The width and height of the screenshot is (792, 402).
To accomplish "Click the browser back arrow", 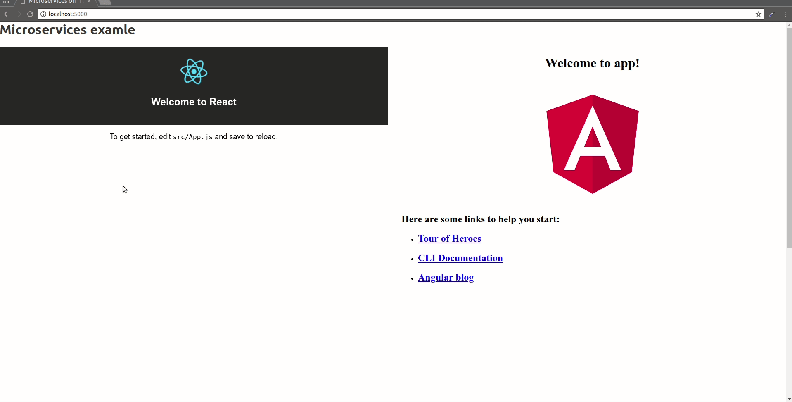I will (x=7, y=14).
